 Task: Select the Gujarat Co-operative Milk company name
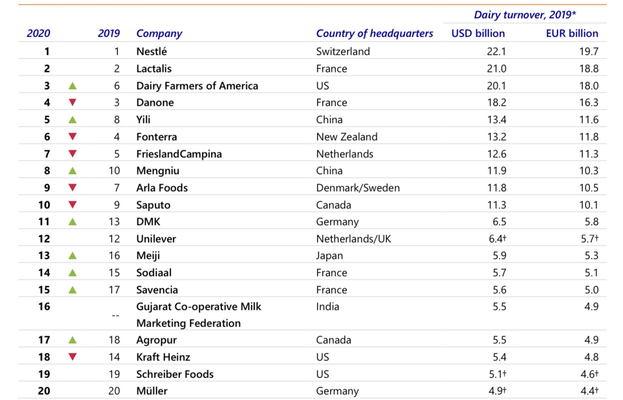click(199, 307)
